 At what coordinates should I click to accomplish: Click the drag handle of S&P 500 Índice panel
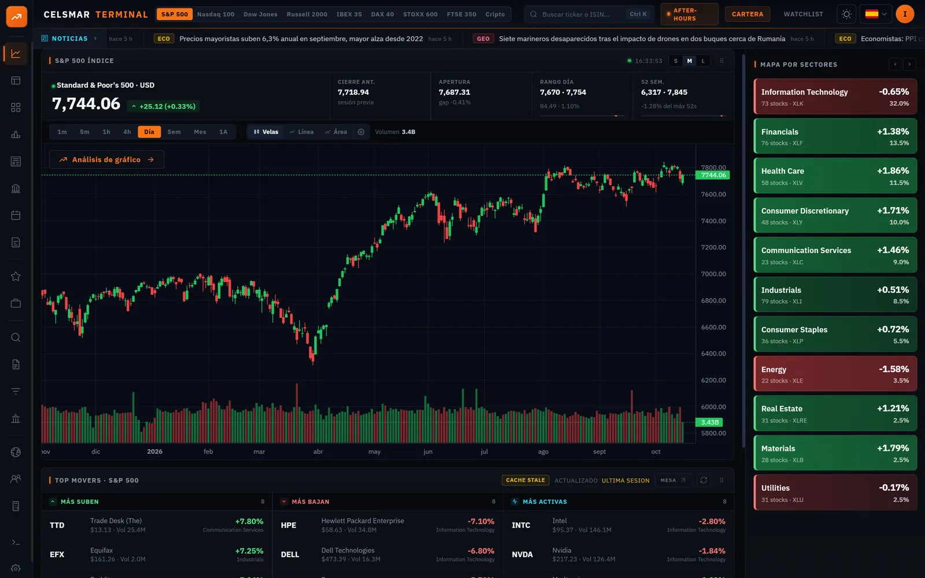click(x=721, y=61)
